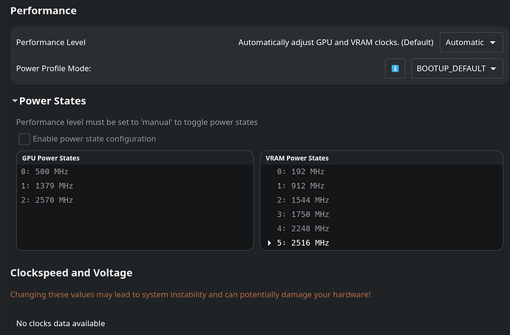This screenshot has height=335, width=510.
Task: Open the Automatic performance level dropdown
Action: click(471, 43)
